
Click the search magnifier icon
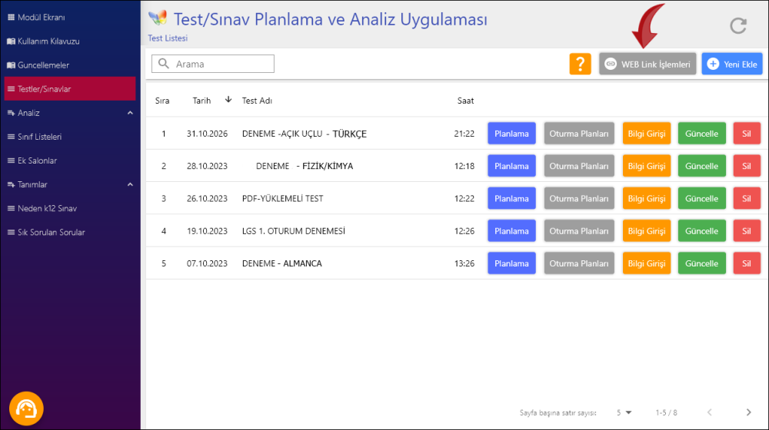[163, 64]
